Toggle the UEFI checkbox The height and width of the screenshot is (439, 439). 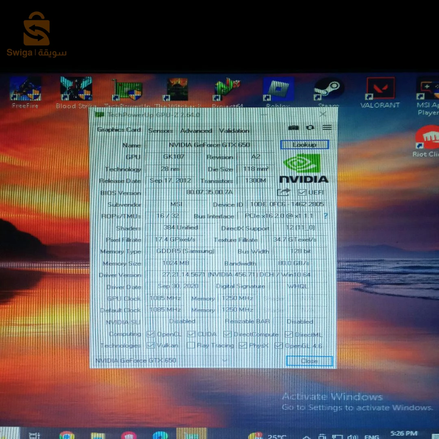302,192
